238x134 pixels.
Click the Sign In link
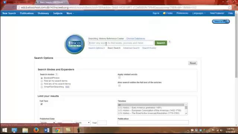point(156,13)
